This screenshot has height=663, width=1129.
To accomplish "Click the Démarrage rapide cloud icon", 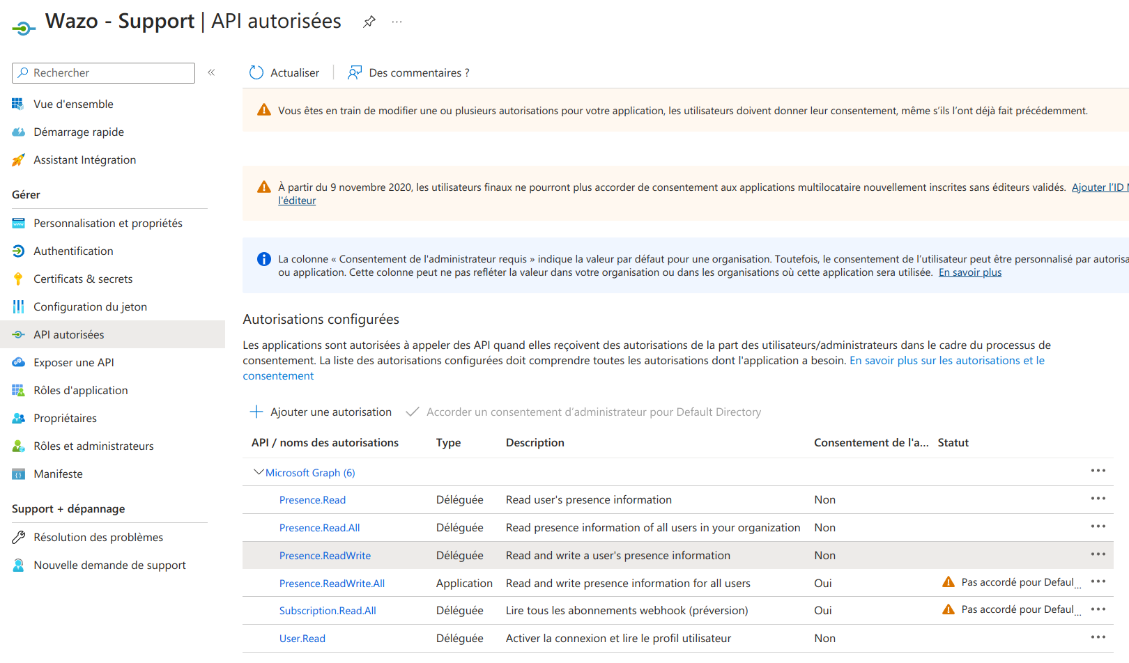I will (18, 132).
